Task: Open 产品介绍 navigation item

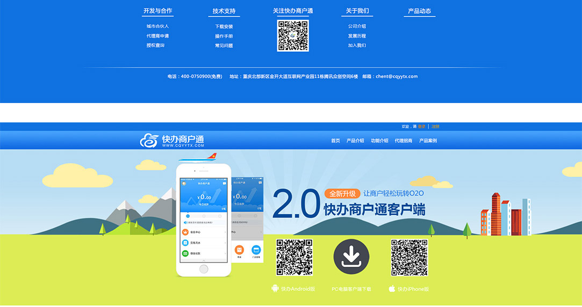Action: 355,141
